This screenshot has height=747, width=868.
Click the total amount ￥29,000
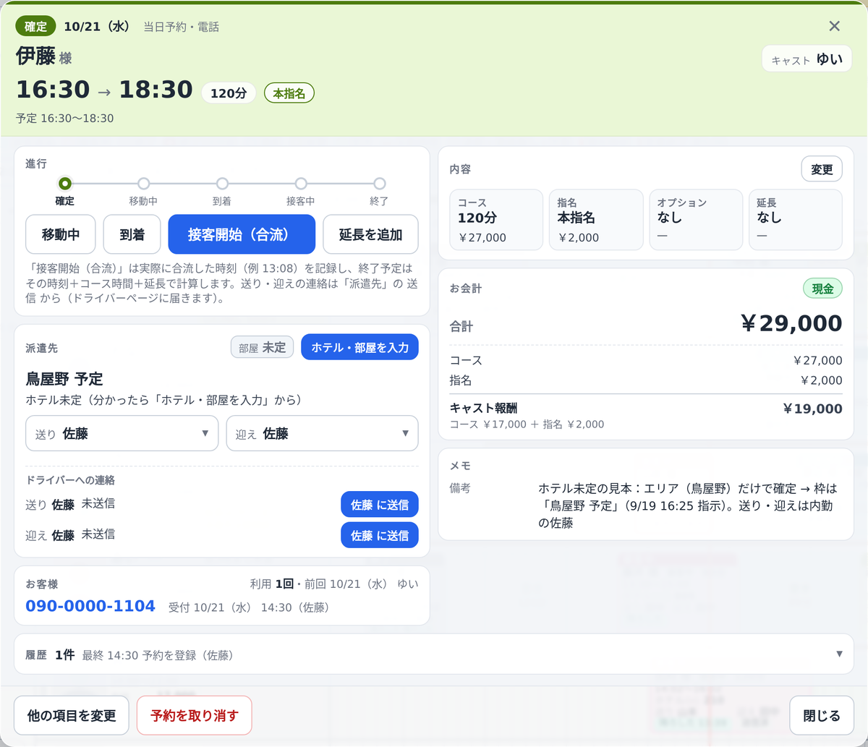coord(792,324)
